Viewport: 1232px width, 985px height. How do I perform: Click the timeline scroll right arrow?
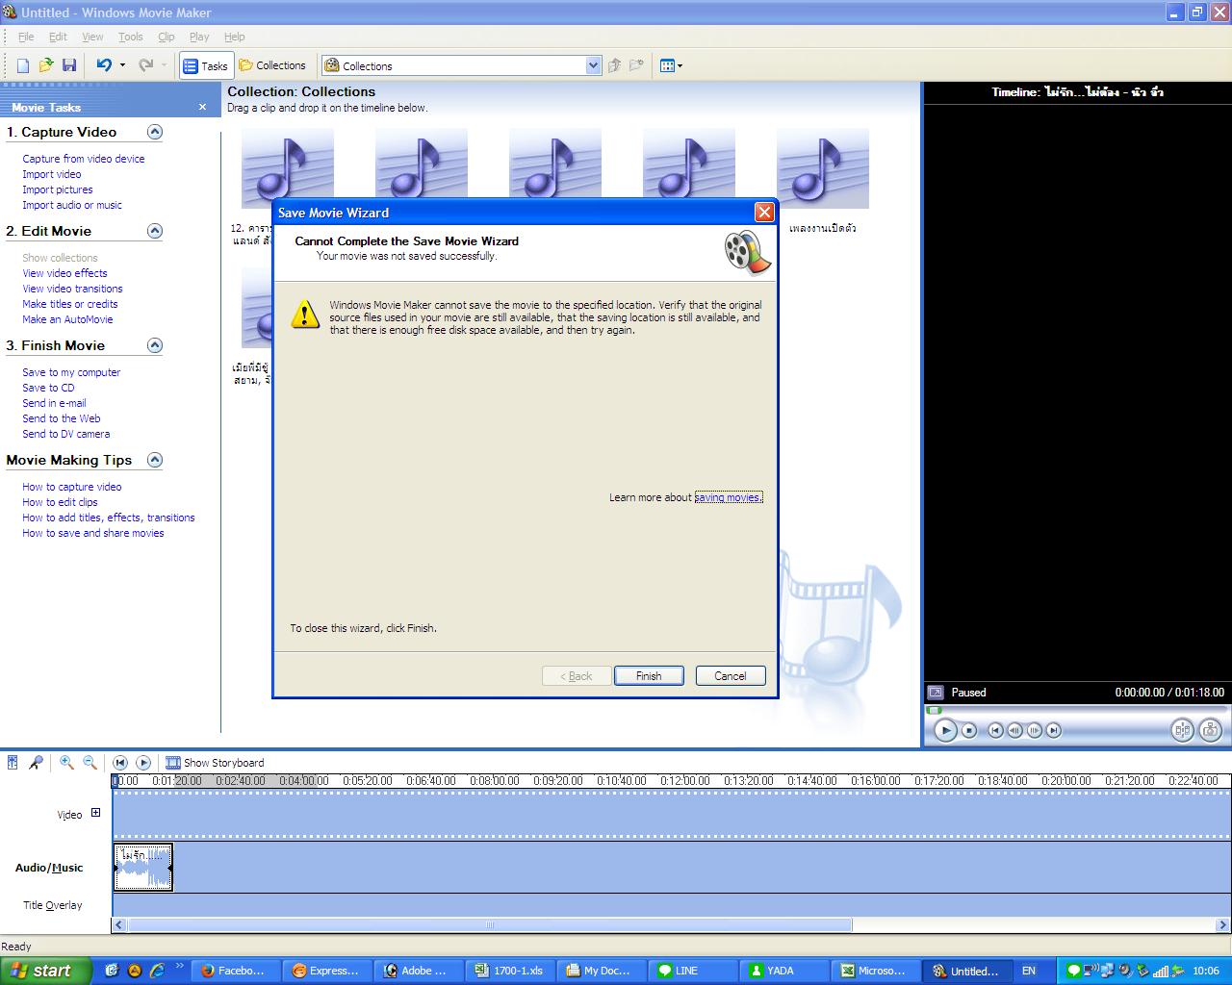1223,925
